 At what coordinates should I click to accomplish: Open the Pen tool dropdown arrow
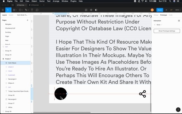click(x=28, y=10)
